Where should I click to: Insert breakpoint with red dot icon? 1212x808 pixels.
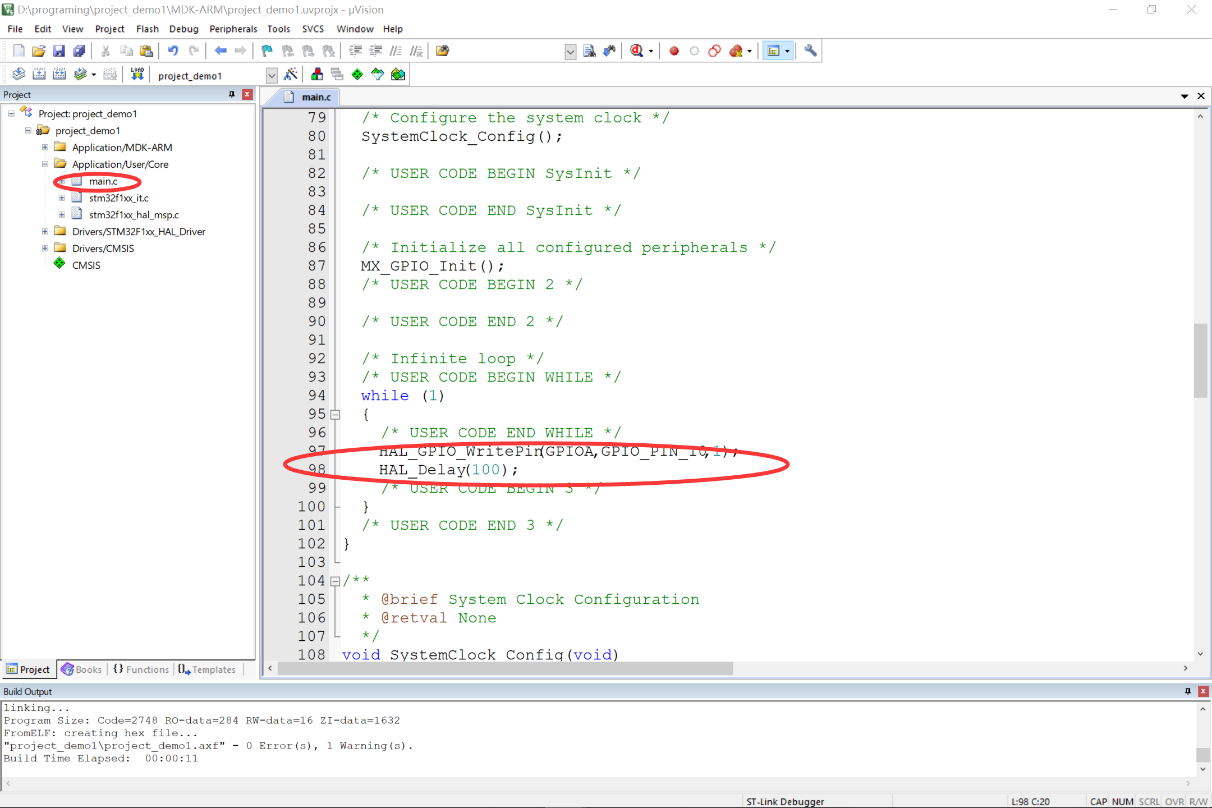(674, 51)
